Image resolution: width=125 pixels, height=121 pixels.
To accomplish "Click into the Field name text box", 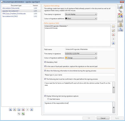I will (x=90, y=49).
